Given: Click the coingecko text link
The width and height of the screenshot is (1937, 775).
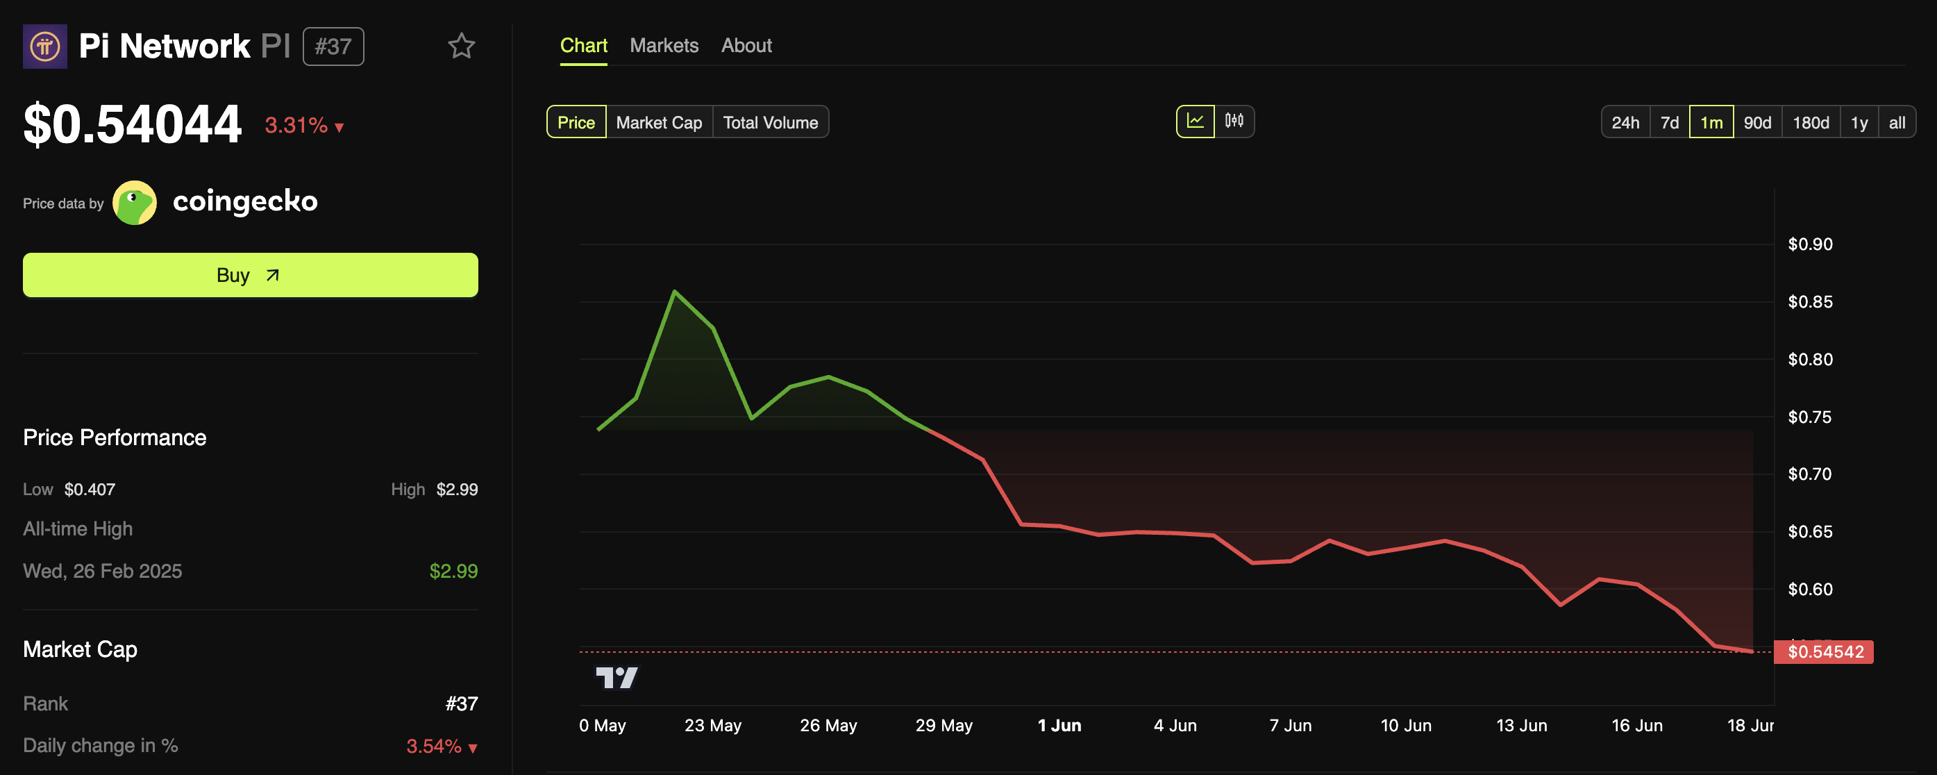Looking at the screenshot, I should (x=245, y=201).
